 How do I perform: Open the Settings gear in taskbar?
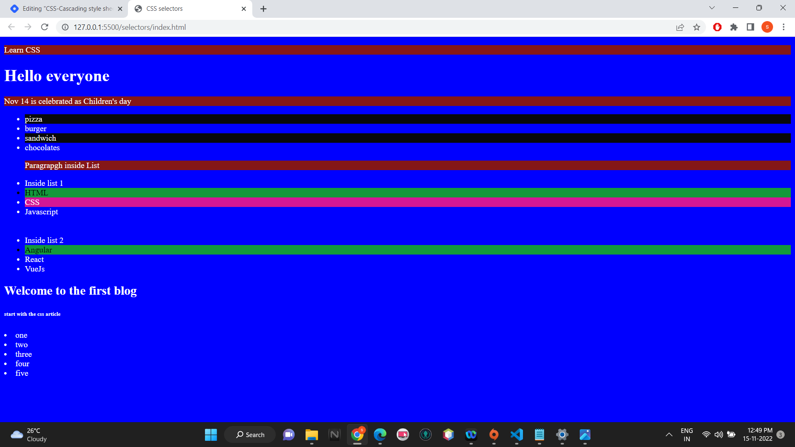coord(562,435)
